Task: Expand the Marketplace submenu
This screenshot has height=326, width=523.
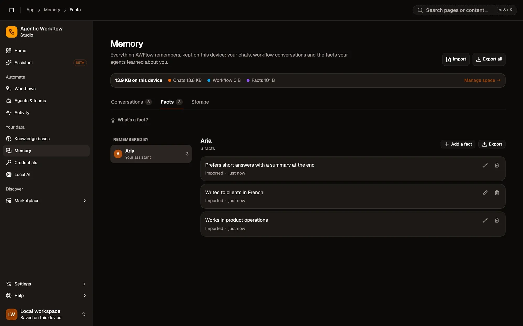Action: (x=84, y=201)
